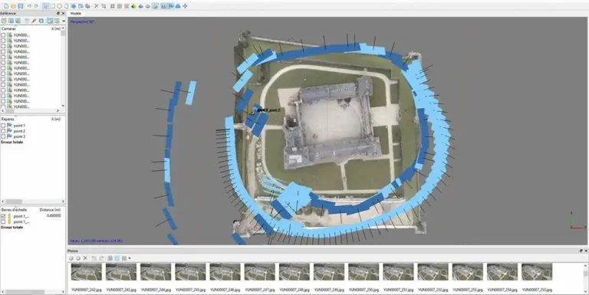Save the project with the floppy disk icon

tap(21, 6)
